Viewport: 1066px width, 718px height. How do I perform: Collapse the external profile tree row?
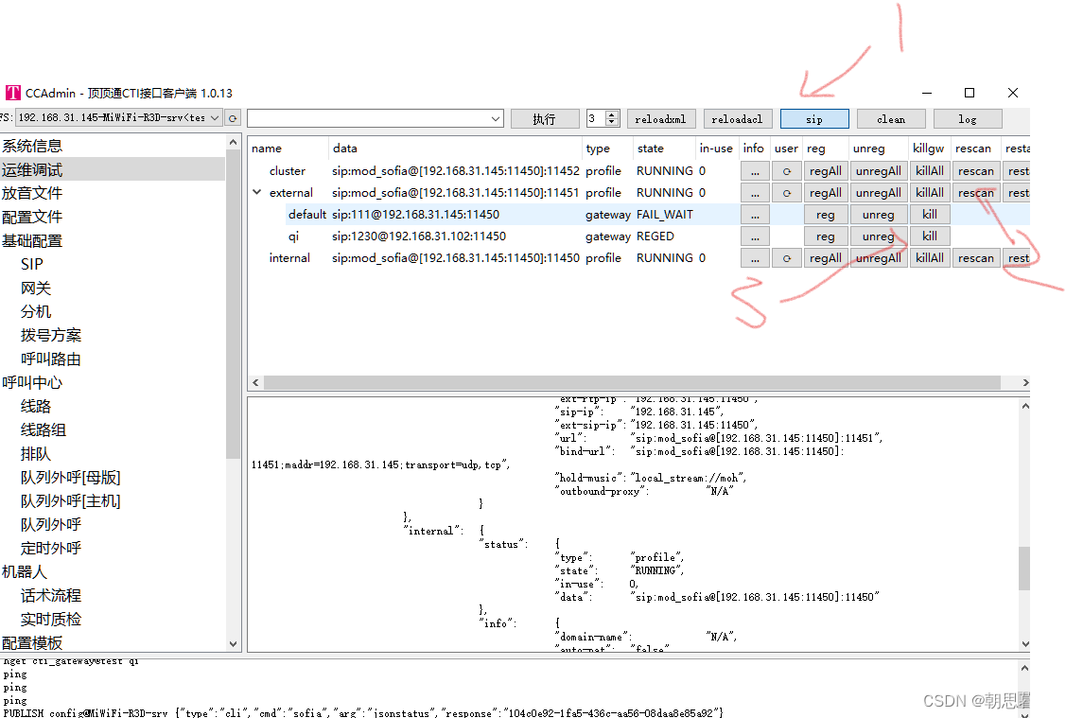tap(257, 192)
